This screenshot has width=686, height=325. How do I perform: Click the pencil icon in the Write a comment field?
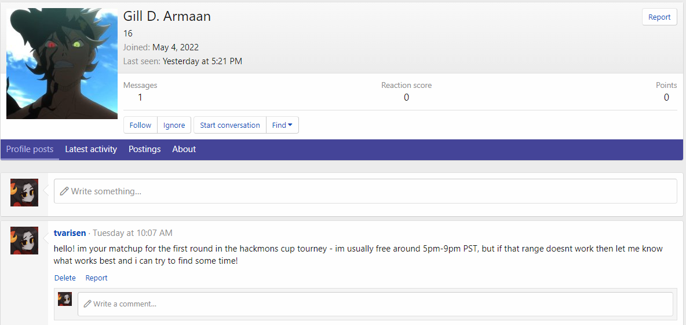[x=87, y=304]
